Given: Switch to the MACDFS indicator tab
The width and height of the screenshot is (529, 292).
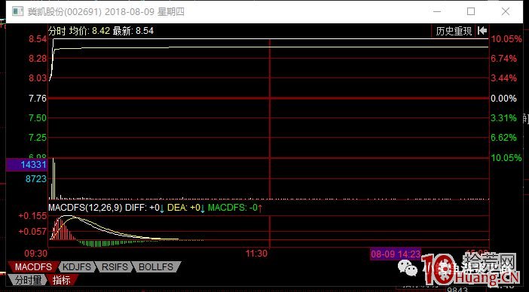Looking at the screenshot, I should [x=33, y=267].
